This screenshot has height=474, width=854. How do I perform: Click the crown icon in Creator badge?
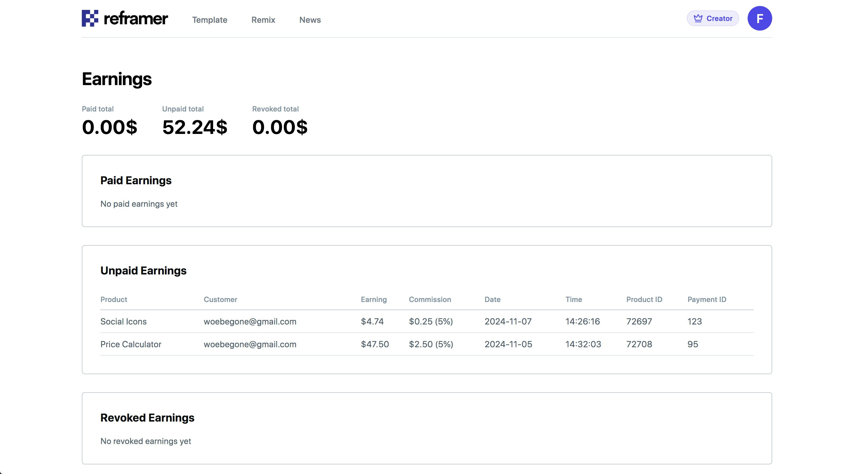[x=698, y=18]
